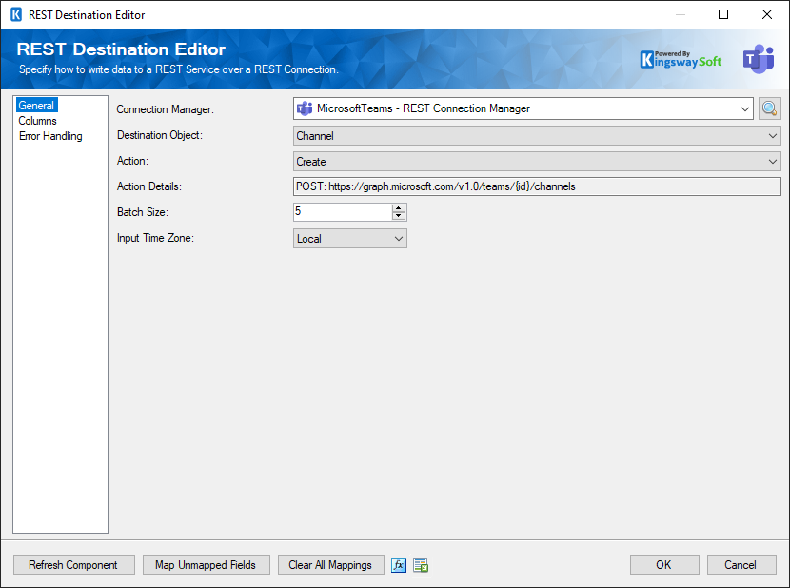Click the Batch Size label
Image resolution: width=790 pixels, height=588 pixels.
coord(143,212)
